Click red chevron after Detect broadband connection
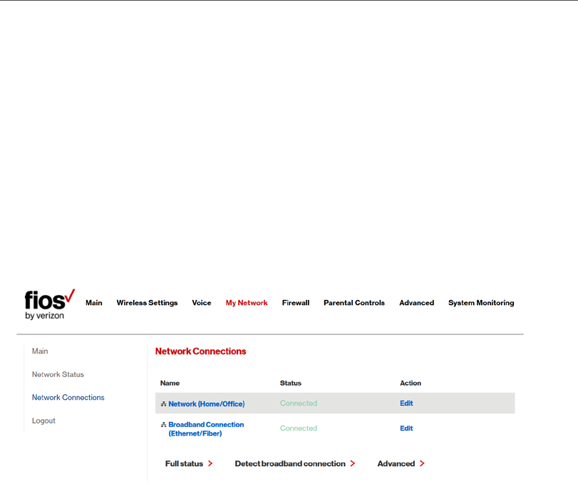578x489 pixels. coord(352,463)
